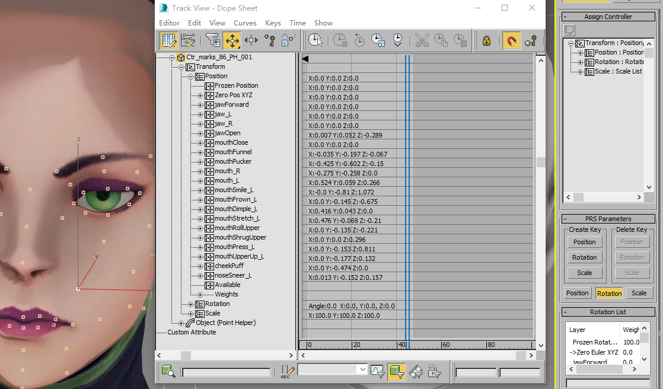Open the Editor menu

pyautogui.click(x=169, y=23)
